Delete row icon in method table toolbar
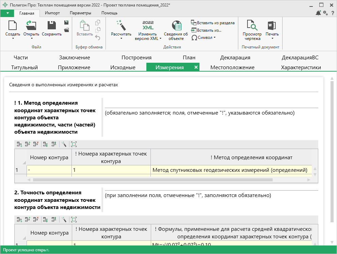Image resolution: width=337 pixels, height=254 pixels. 36,144
